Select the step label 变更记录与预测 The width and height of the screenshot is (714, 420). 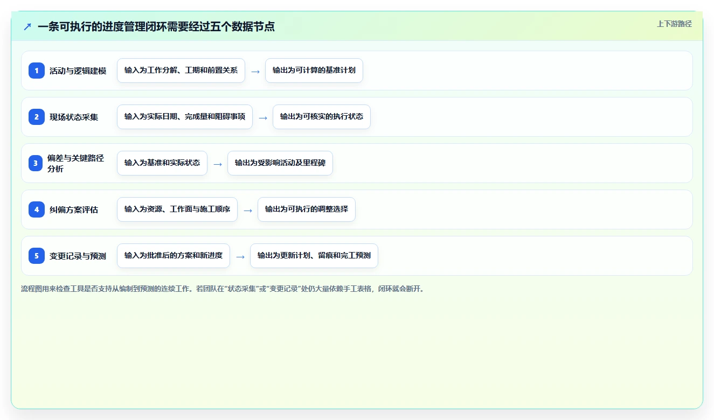78,256
